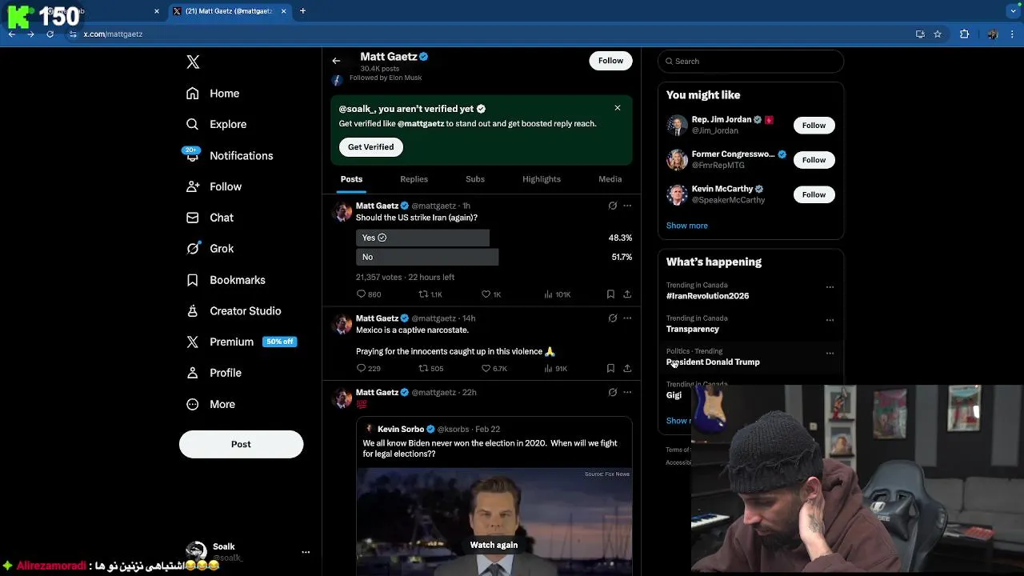
Task: Switch to Replies tab
Action: point(414,179)
